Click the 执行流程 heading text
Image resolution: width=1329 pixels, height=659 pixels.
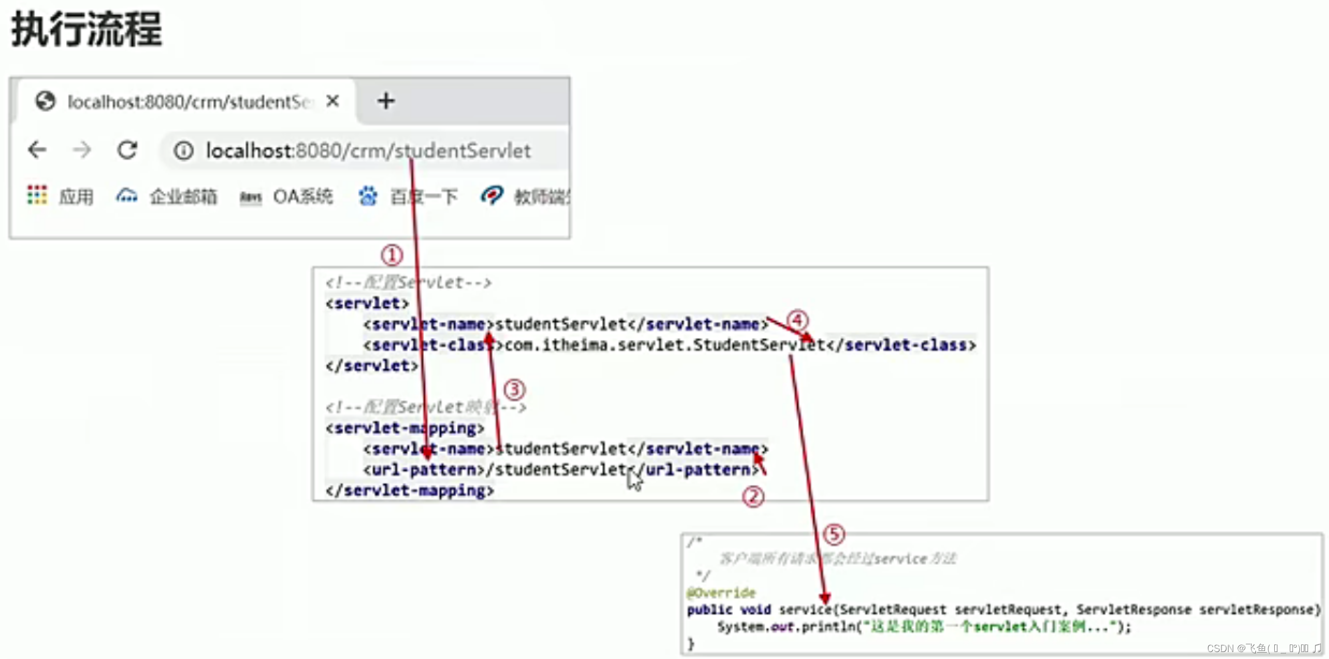click(86, 30)
